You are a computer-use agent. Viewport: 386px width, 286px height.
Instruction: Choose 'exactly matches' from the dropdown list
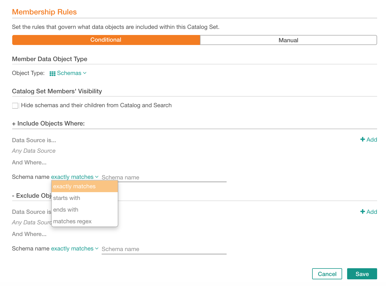[x=85, y=186]
